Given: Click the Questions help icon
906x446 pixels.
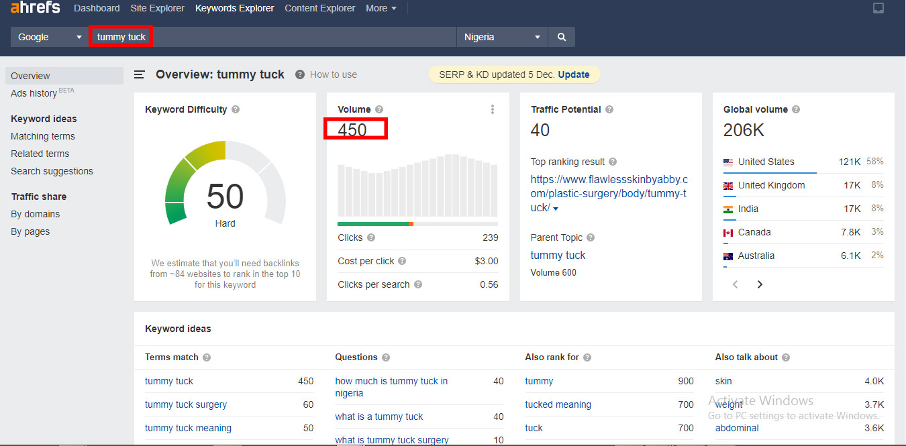Looking at the screenshot, I should pos(386,357).
